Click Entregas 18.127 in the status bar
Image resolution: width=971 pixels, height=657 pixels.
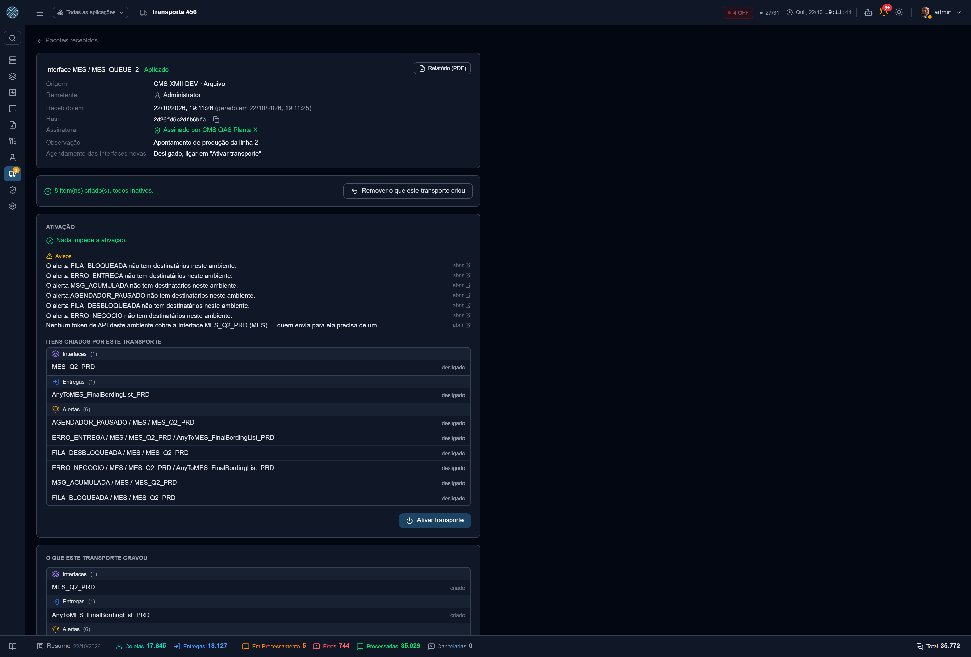click(x=201, y=646)
